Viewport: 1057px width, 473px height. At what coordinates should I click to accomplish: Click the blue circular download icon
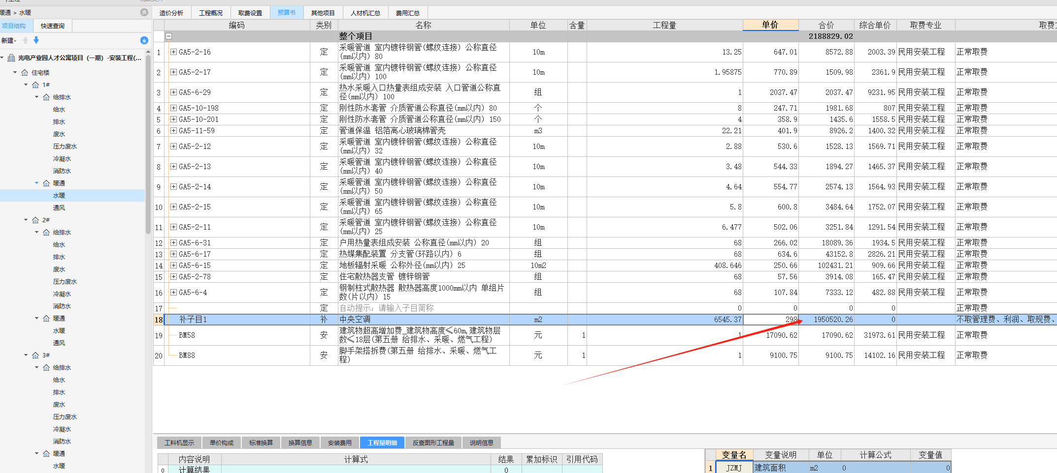[144, 40]
